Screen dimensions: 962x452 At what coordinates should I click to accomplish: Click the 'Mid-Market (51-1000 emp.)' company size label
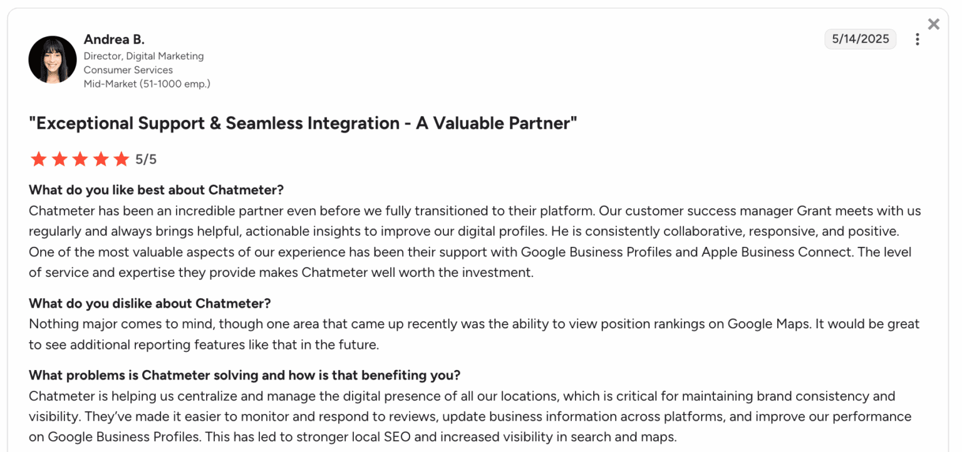pyautogui.click(x=147, y=84)
